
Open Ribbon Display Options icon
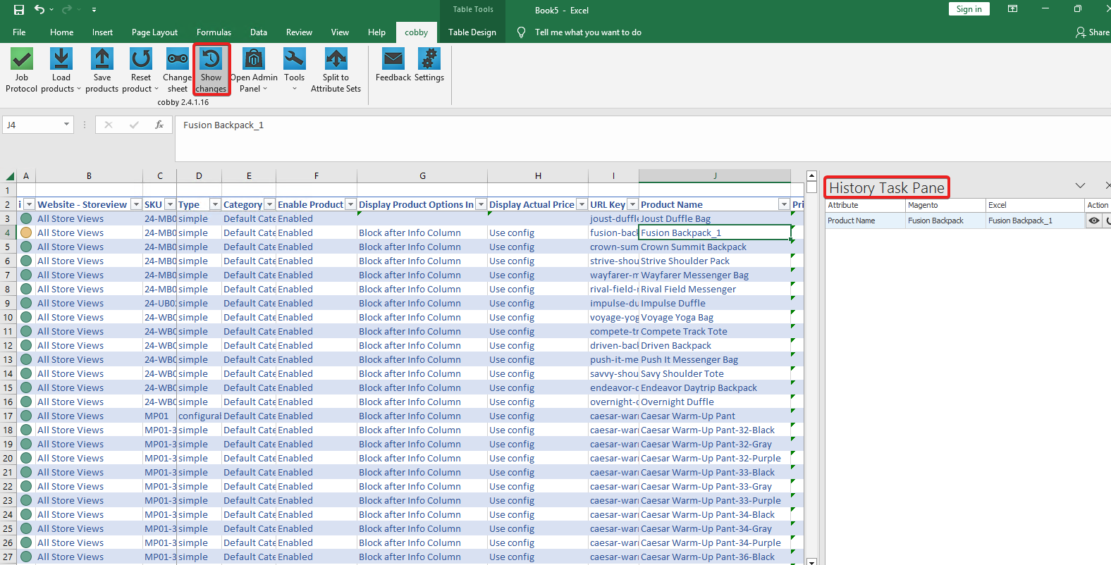[1012, 9]
